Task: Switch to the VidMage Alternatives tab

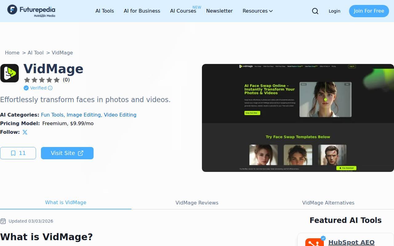Action: point(328,203)
